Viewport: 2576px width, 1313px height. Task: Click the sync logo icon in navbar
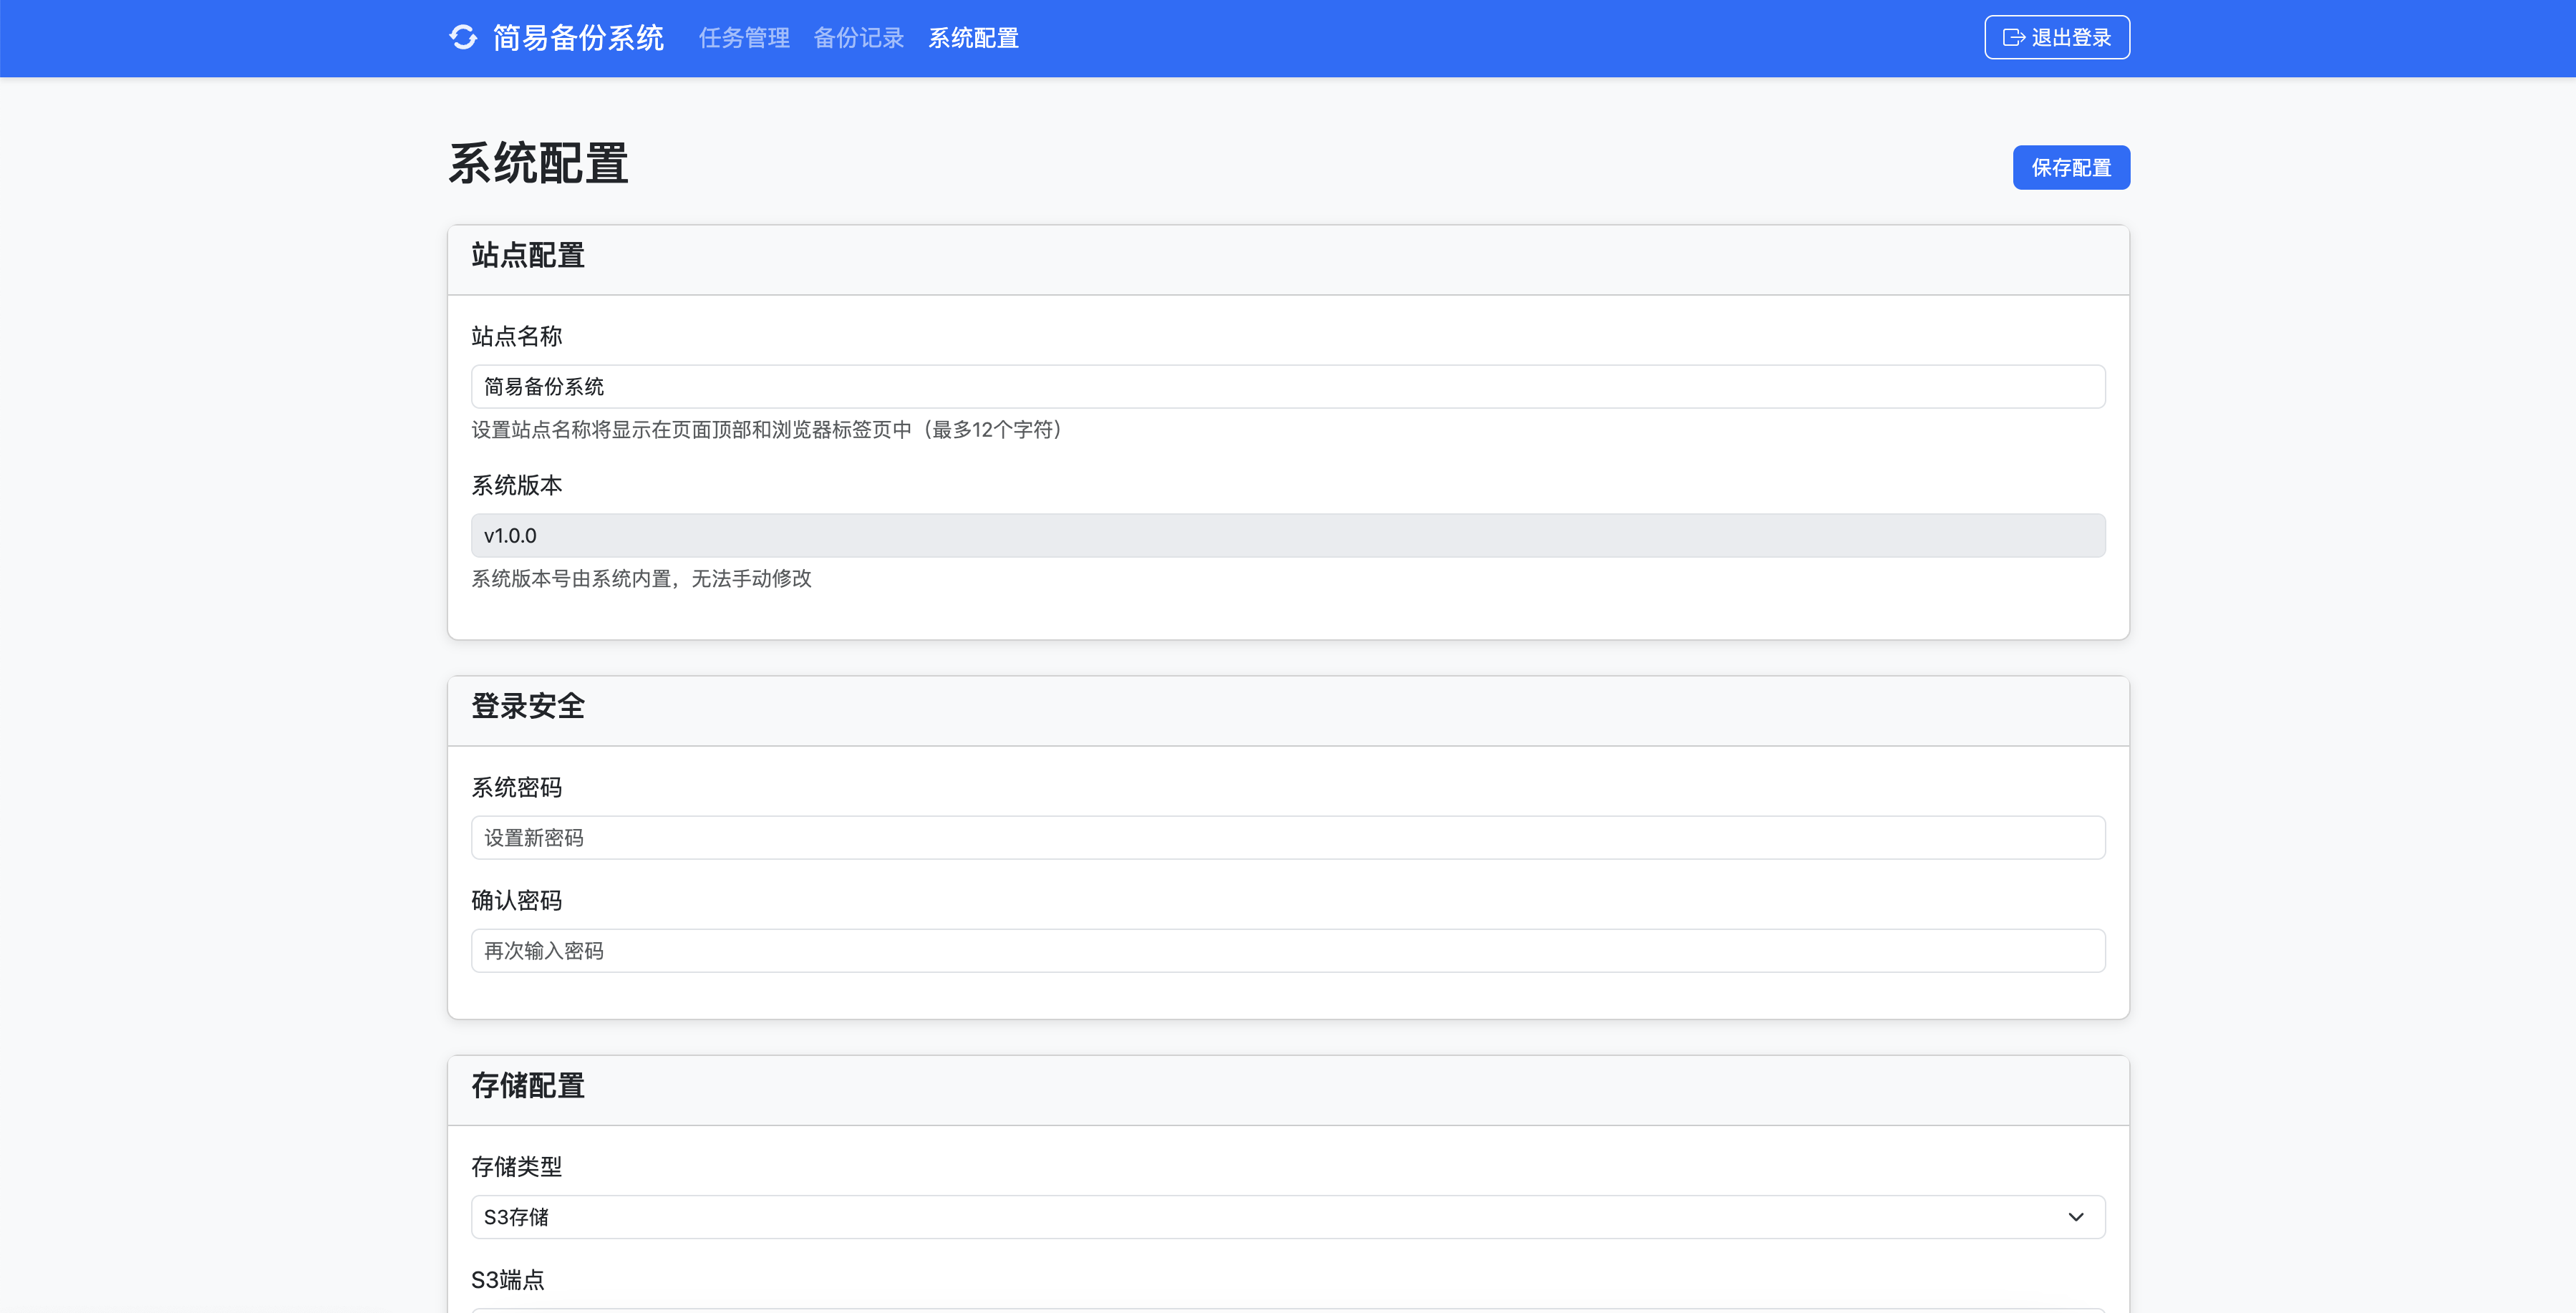[463, 38]
